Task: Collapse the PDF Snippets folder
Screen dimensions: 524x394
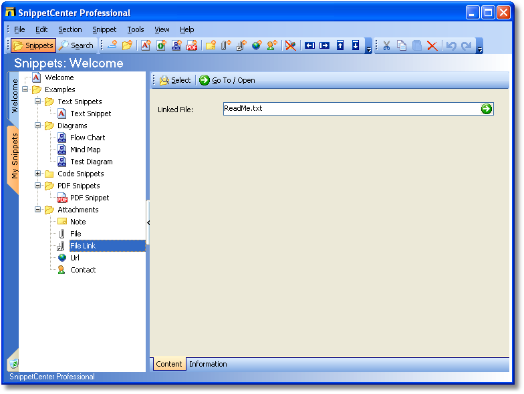Action: [37, 186]
